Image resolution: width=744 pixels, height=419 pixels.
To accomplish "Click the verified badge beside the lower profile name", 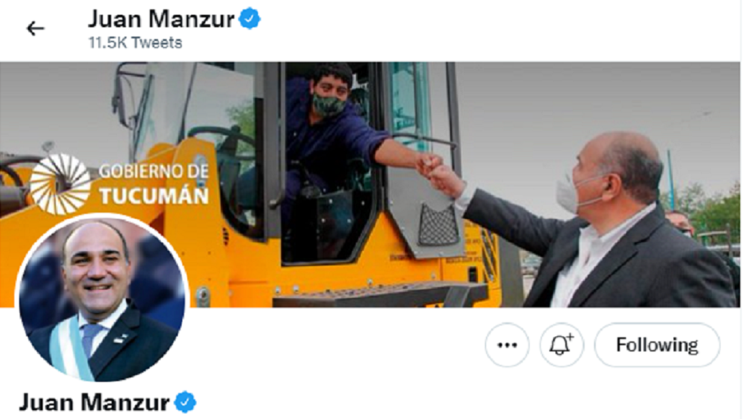I will pyautogui.click(x=185, y=403).
